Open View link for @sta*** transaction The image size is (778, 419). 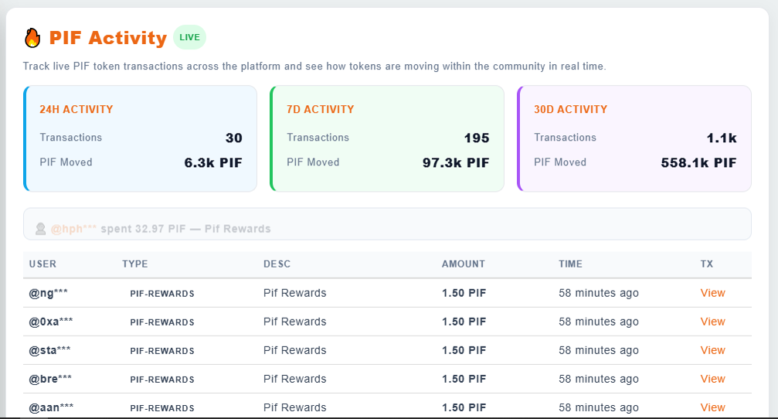[712, 350]
